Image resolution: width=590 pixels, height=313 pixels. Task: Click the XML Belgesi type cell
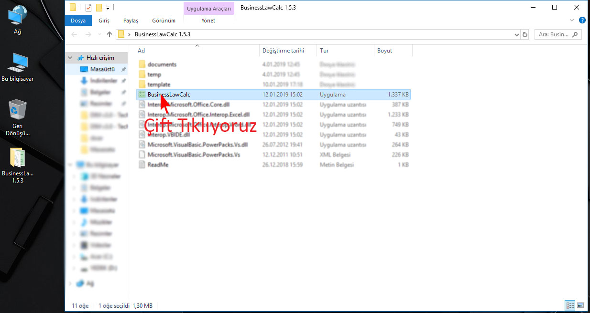coord(335,155)
